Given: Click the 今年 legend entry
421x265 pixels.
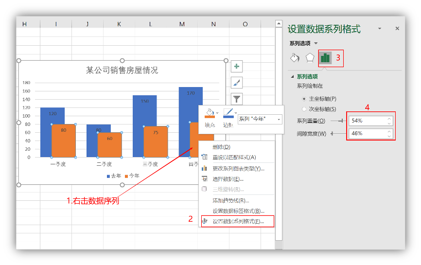Looking at the screenshot, I should coord(132,176).
